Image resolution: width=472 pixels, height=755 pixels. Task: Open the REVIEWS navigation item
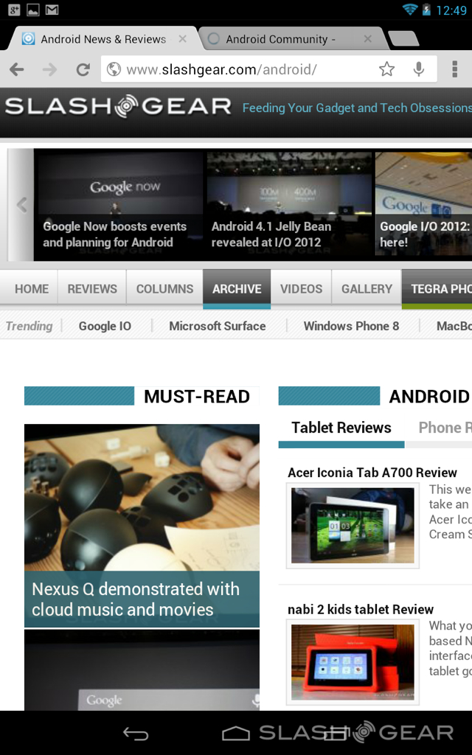[92, 289]
